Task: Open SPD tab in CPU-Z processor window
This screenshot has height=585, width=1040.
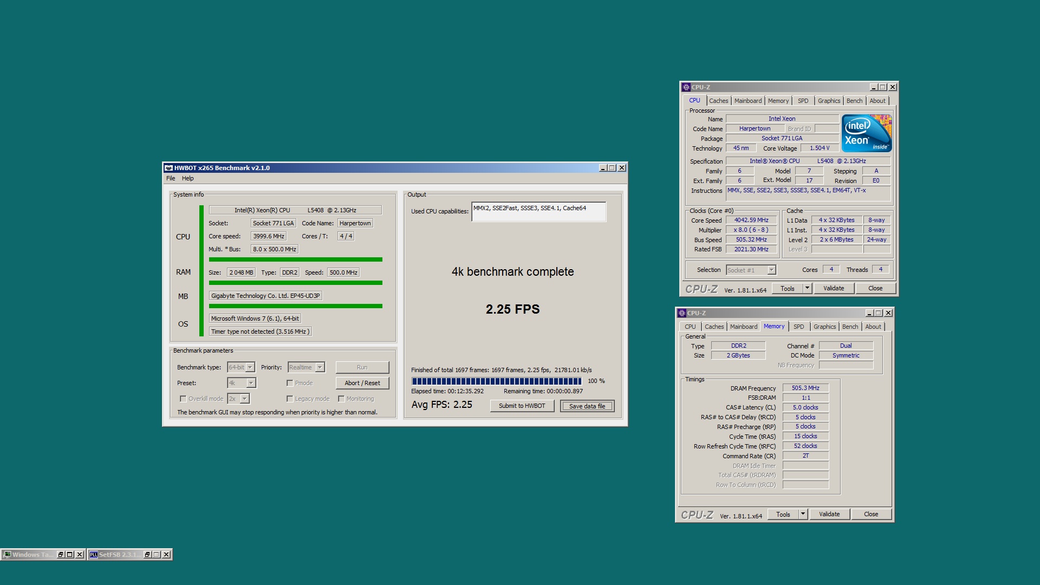Action: (x=803, y=101)
